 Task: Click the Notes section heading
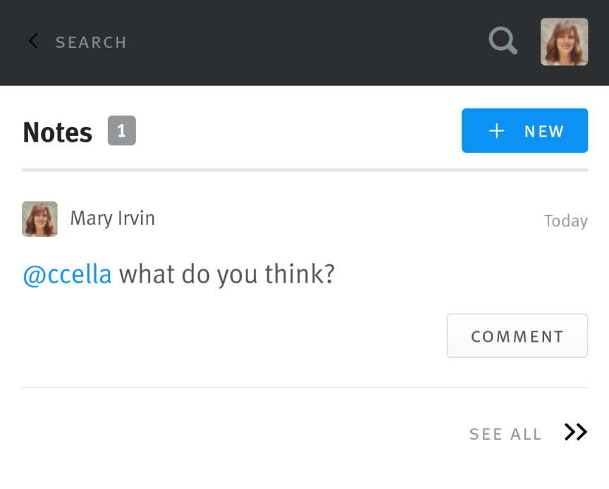point(57,132)
